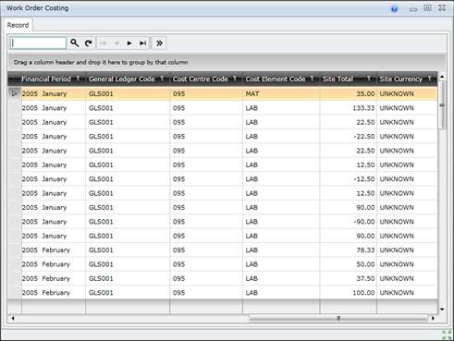The image size is (454, 341).
Task: Sort by Cost Element Code header
Action: pos(276,79)
